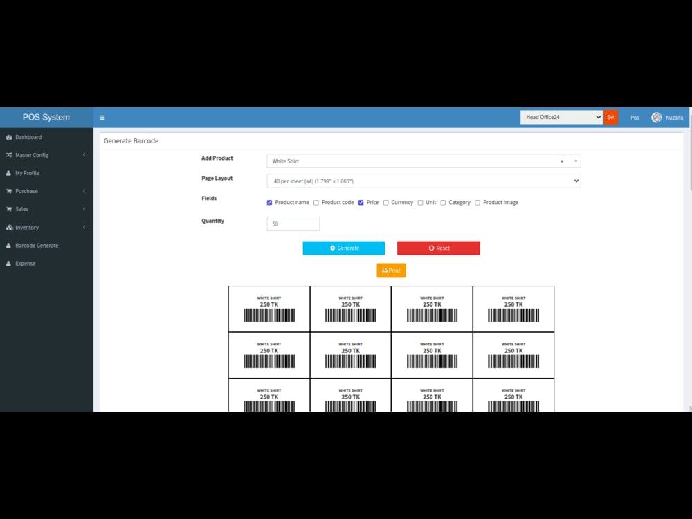Click the orange Print button
Screen dimensions: 692x519
click(391, 271)
